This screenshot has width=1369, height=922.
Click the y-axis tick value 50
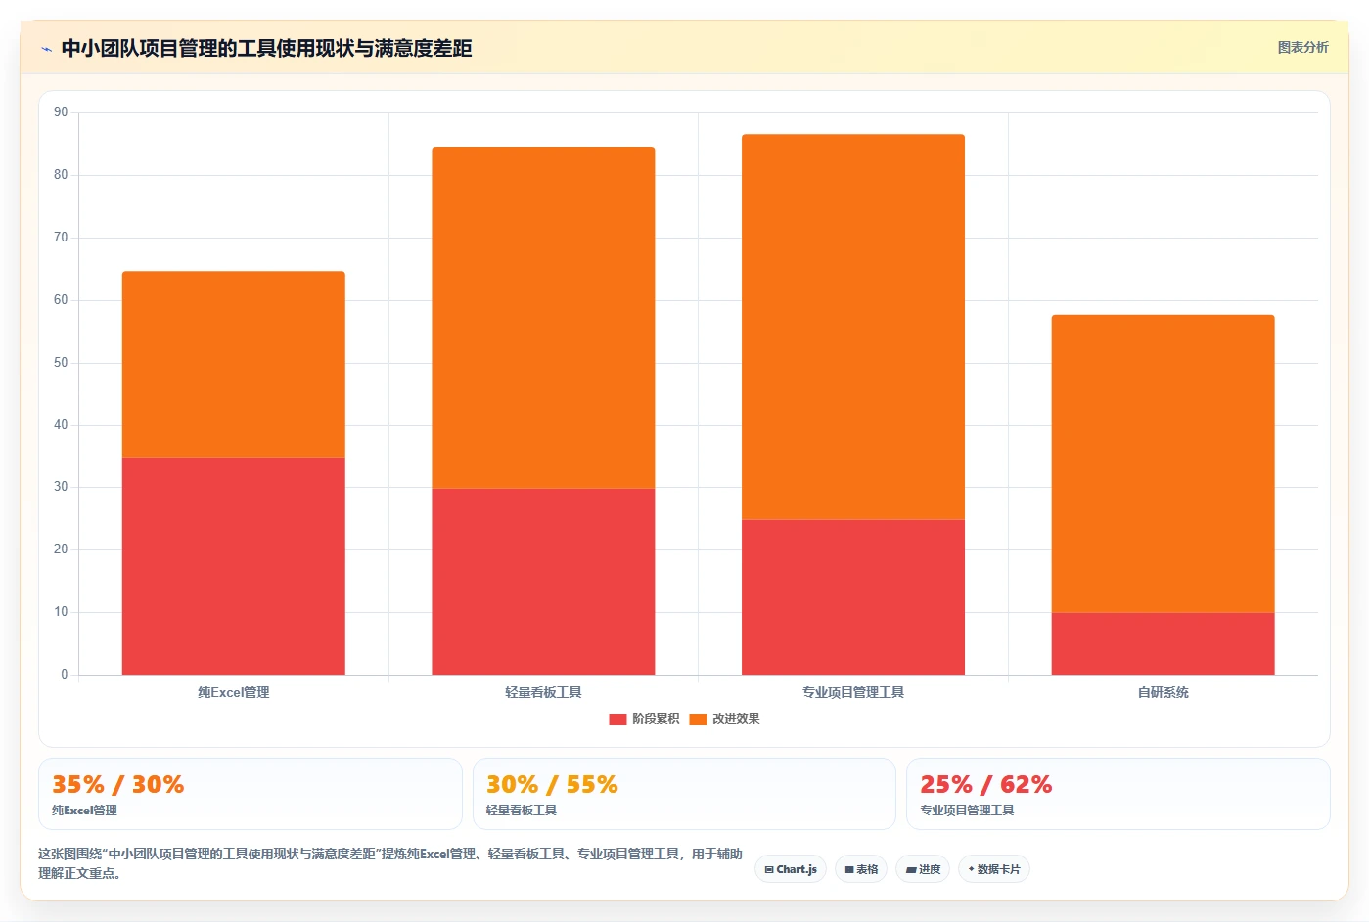click(61, 363)
